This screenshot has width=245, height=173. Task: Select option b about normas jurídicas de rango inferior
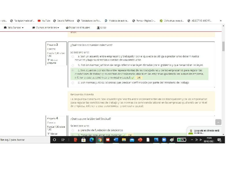(73, 65)
